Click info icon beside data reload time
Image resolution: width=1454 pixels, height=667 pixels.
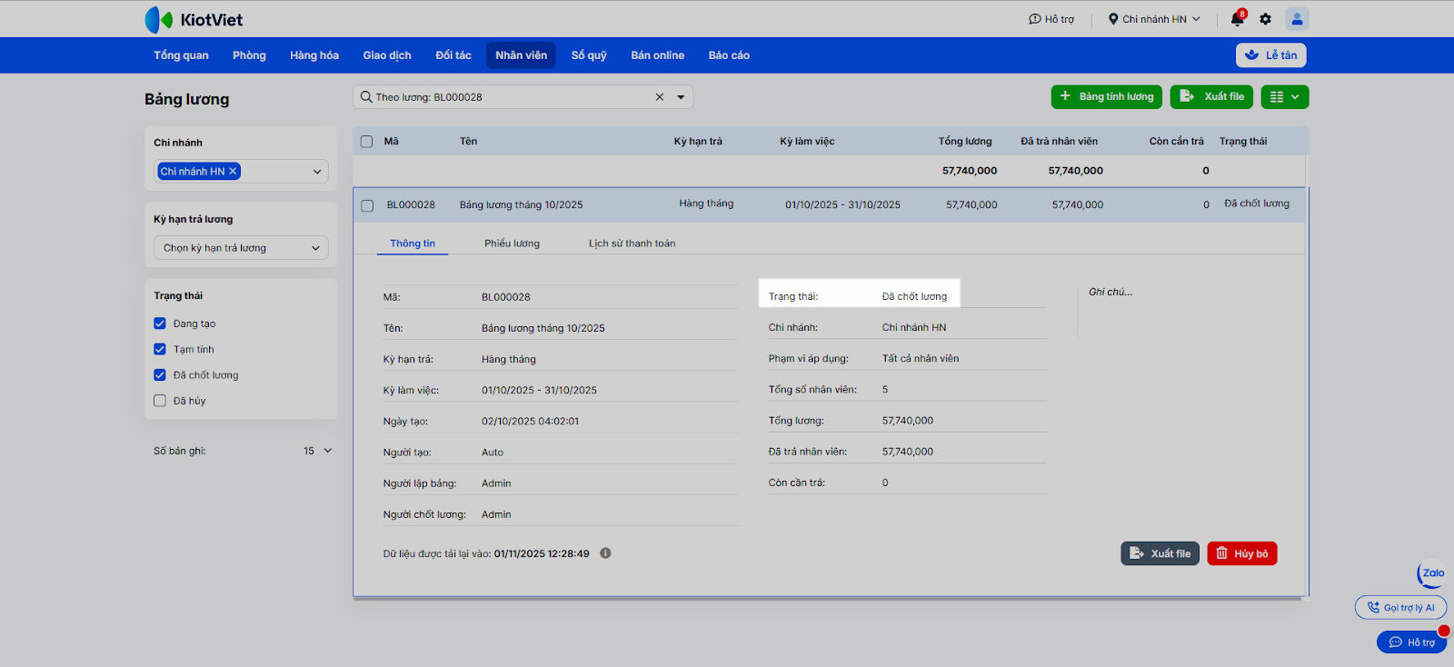(x=605, y=553)
